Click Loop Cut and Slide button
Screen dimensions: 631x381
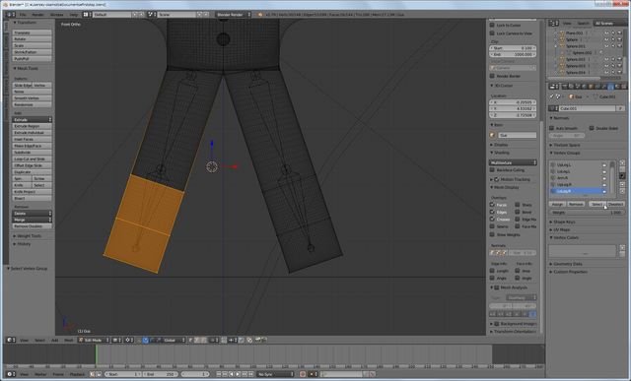[x=33, y=159]
